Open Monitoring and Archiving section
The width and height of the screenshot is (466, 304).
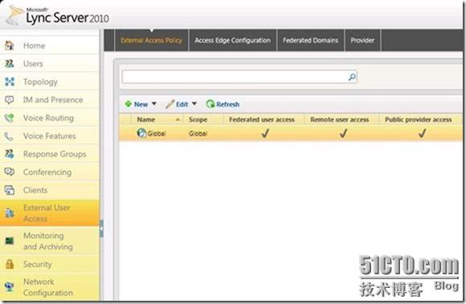[x=49, y=241]
